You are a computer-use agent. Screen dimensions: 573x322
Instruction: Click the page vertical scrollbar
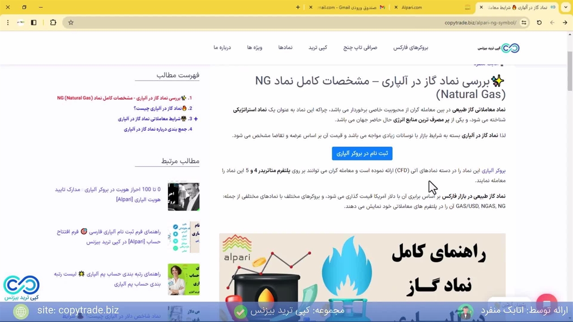tap(569, 72)
